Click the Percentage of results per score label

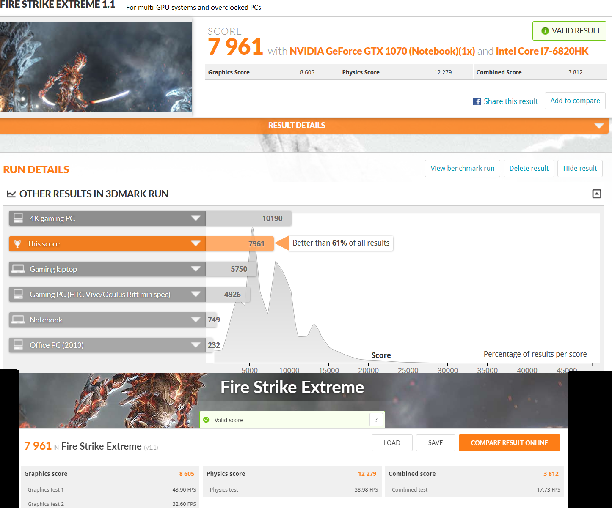click(x=535, y=354)
